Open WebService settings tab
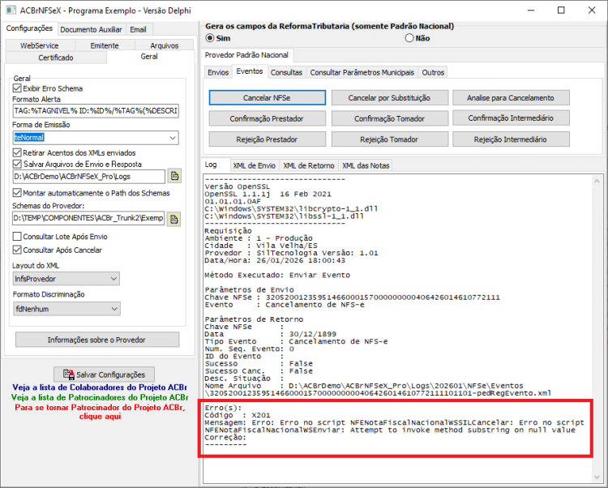 click(x=40, y=45)
